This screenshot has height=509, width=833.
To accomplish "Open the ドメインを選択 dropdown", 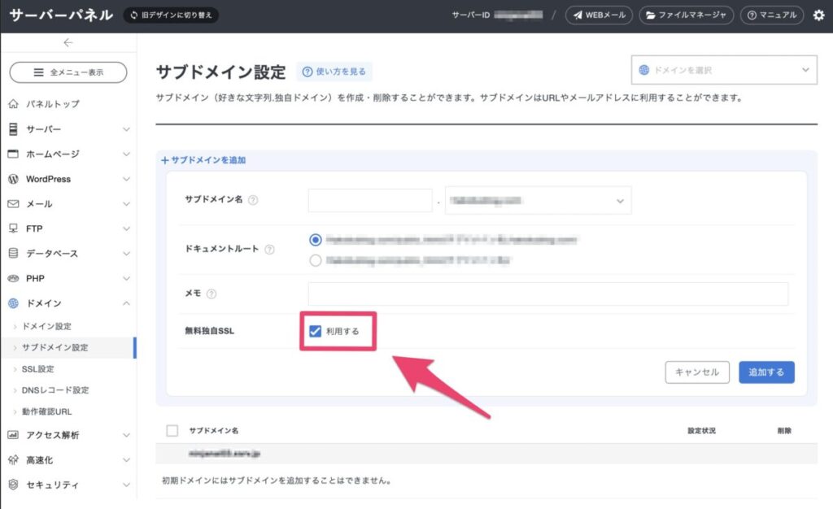I will pyautogui.click(x=724, y=70).
